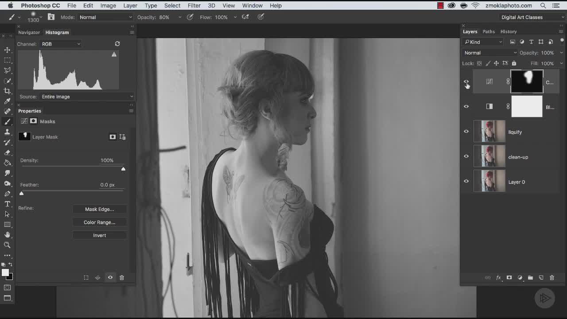Open Flow percentage dropdown arrow
Image resolution: width=567 pixels, height=319 pixels.
[x=235, y=17]
